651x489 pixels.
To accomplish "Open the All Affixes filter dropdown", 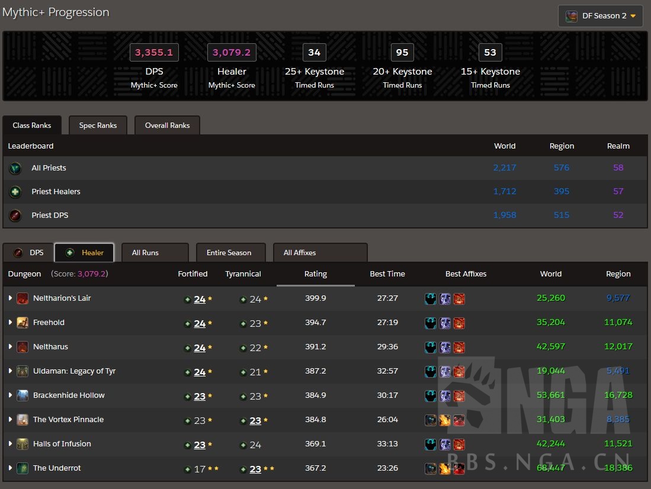I will tap(320, 253).
